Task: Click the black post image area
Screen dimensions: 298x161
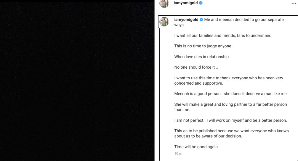Action: (x=77, y=82)
